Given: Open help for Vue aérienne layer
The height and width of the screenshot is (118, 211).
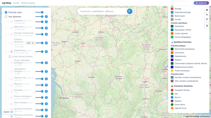Looking at the screenshot, I should pyautogui.click(x=46, y=17).
